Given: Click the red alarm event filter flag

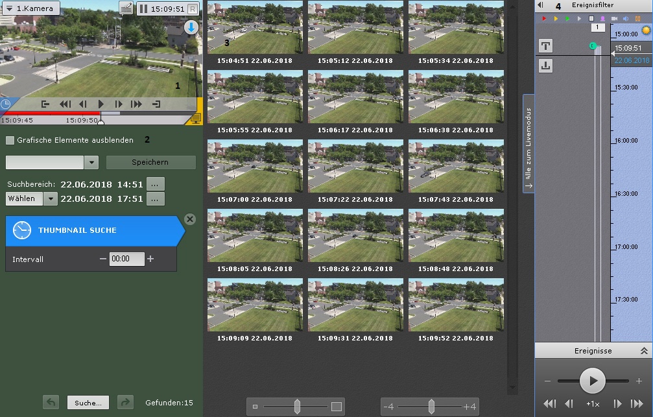Looking at the screenshot, I should point(545,19).
